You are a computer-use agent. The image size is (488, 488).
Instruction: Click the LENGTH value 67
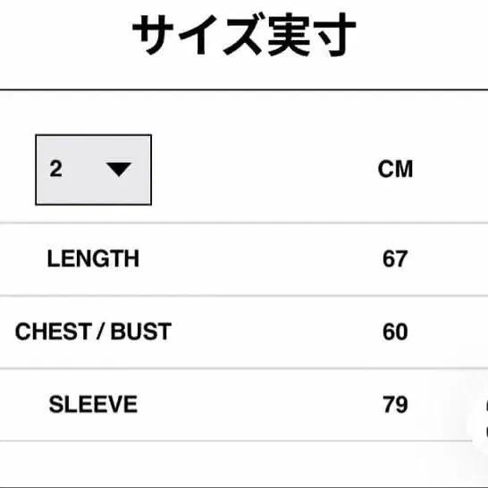coord(395,258)
